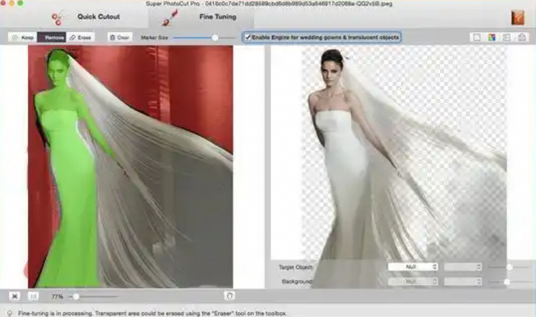
Task: Open the colorful background picker icon
Action: tap(491, 37)
